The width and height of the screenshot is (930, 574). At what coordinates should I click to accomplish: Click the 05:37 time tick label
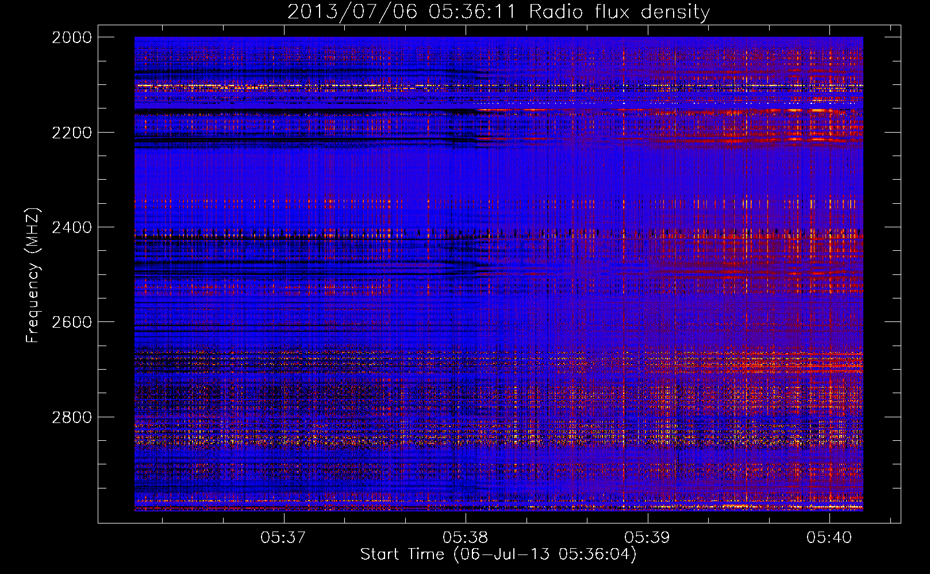click(x=283, y=537)
